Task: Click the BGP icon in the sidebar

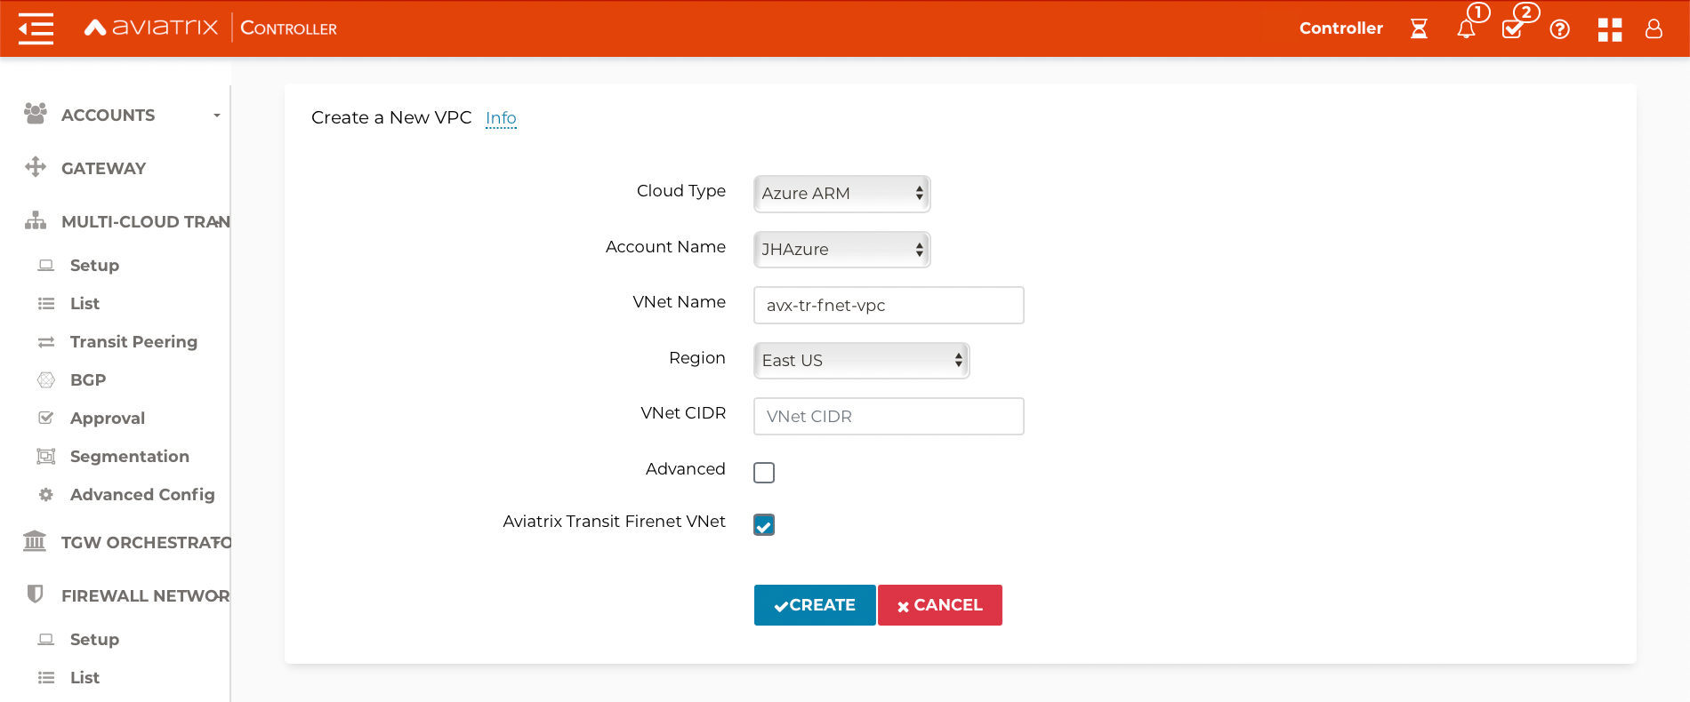Action: [46, 380]
